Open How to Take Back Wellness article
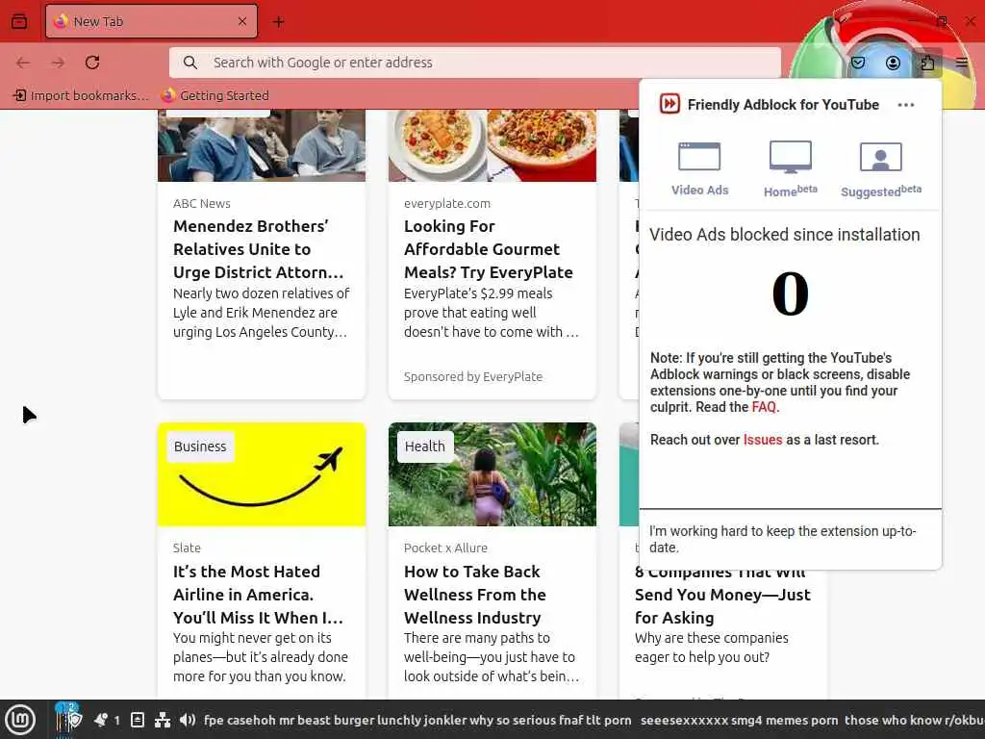 click(x=475, y=595)
